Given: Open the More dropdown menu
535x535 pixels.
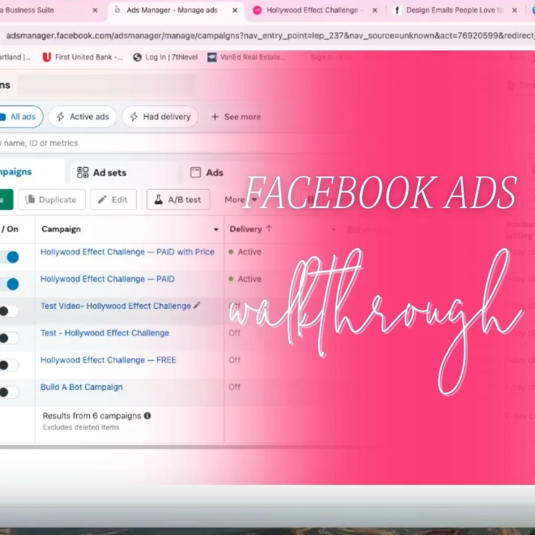Looking at the screenshot, I should point(240,199).
